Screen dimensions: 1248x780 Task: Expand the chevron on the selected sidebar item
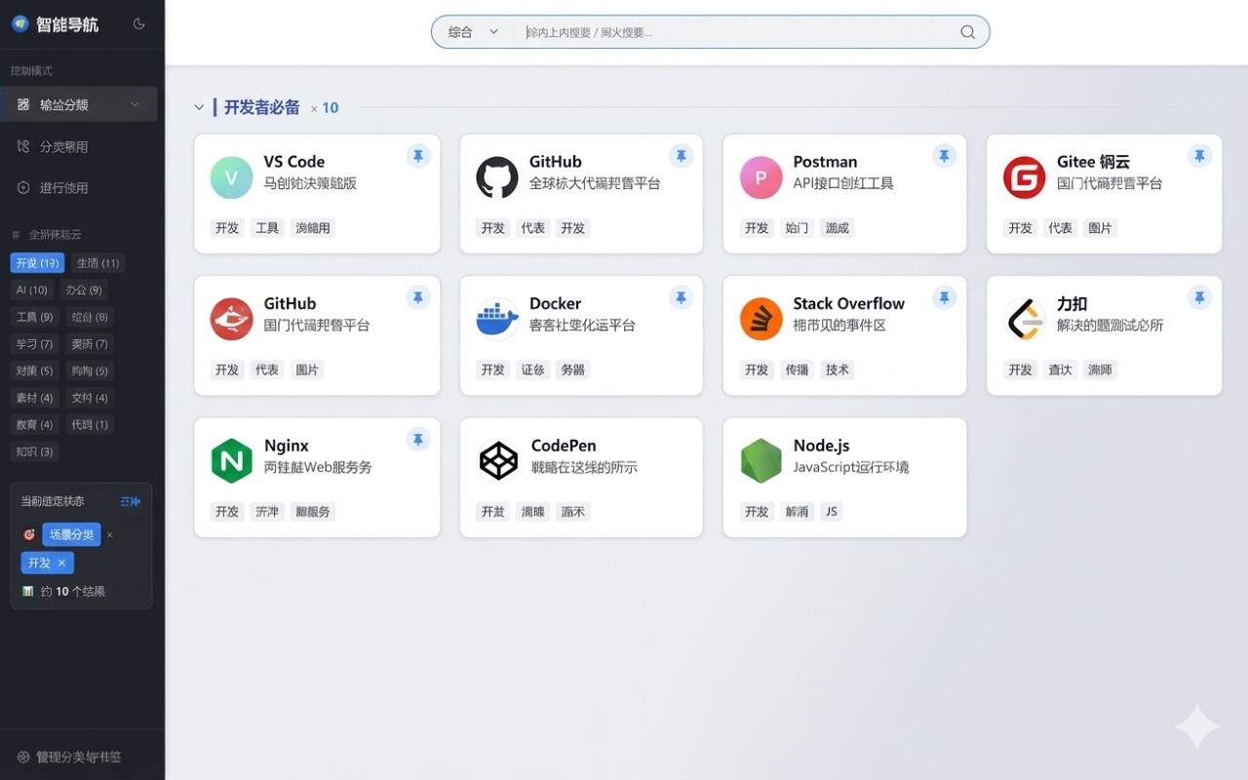[135, 104]
